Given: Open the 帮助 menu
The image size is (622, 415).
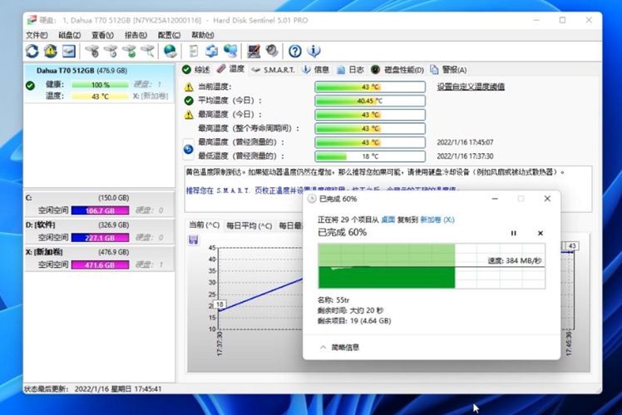Looking at the screenshot, I should pyautogui.click(x=203, y=35).
